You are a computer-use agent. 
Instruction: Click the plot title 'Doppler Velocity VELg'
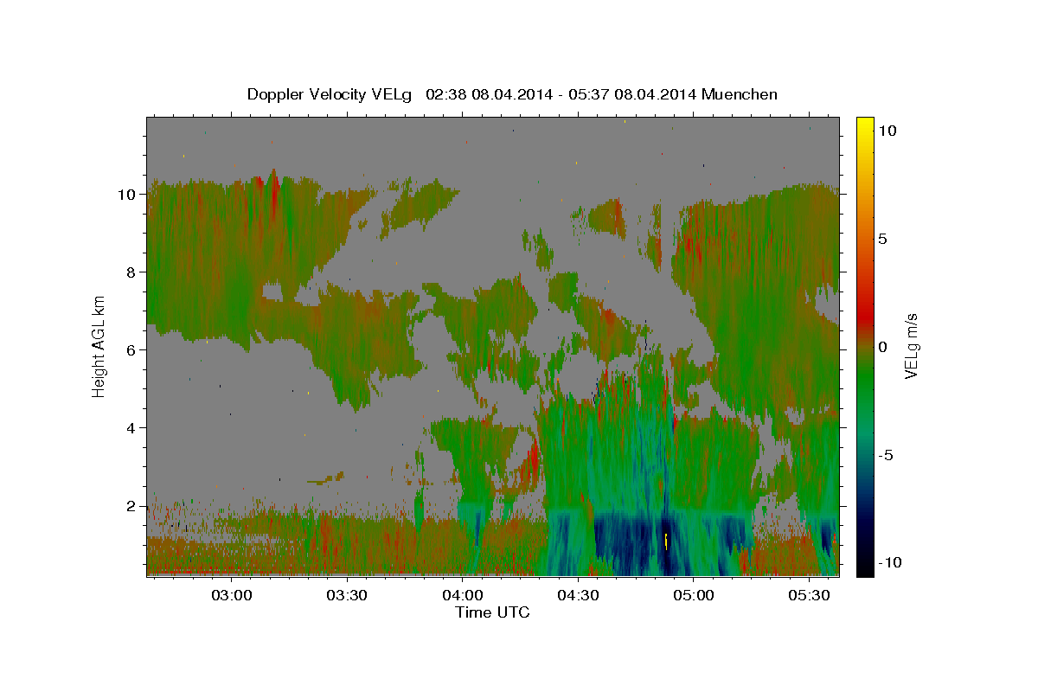click(331, 94)
